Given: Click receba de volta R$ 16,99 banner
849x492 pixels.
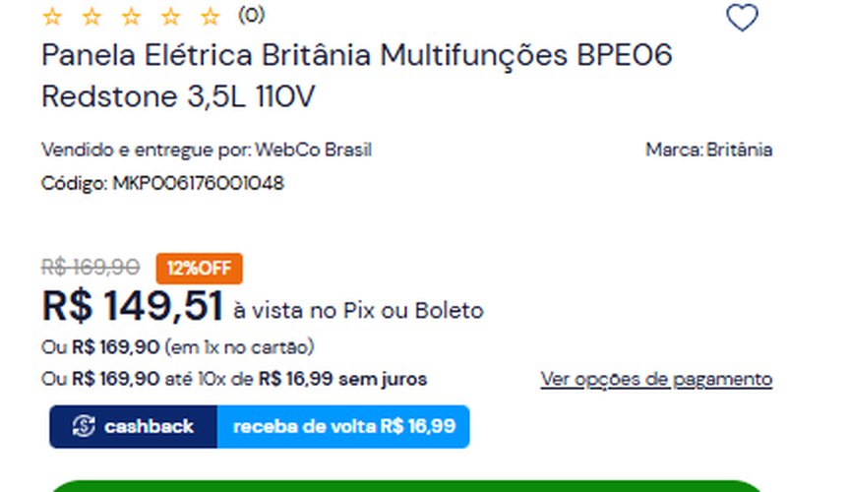Looking at the screenshot, I should [343, 427].
